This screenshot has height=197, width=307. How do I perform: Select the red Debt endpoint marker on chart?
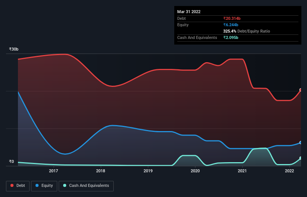(x=301, y=90)
